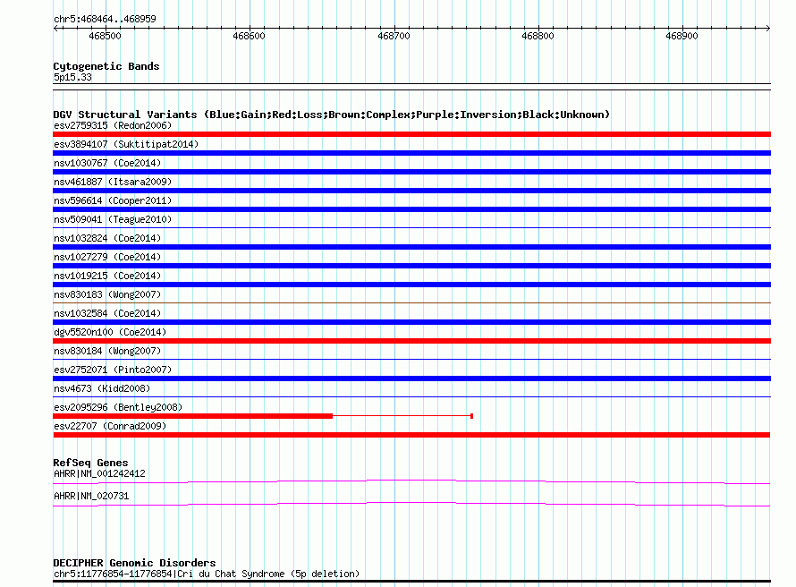
Task: Open variant esv2095296 (Bentley2008) label
Action: [x=118, y=407]
